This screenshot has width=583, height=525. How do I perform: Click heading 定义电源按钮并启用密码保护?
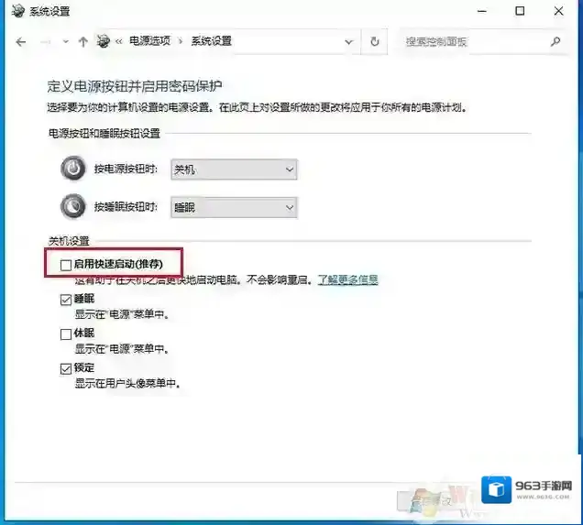pyautogui.click(x=135, y=86)
